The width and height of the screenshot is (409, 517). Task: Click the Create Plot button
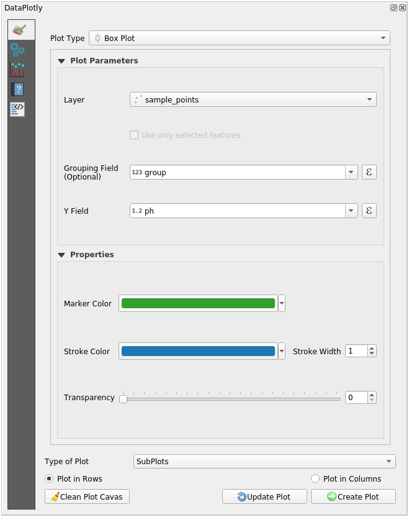(x=353, y=496)
